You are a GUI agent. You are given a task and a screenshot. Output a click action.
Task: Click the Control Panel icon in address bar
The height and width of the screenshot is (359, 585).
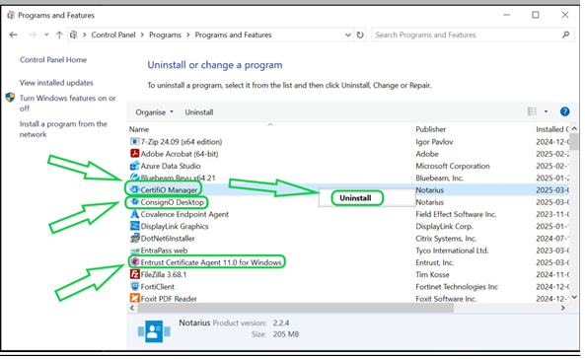tap(74, 36)
